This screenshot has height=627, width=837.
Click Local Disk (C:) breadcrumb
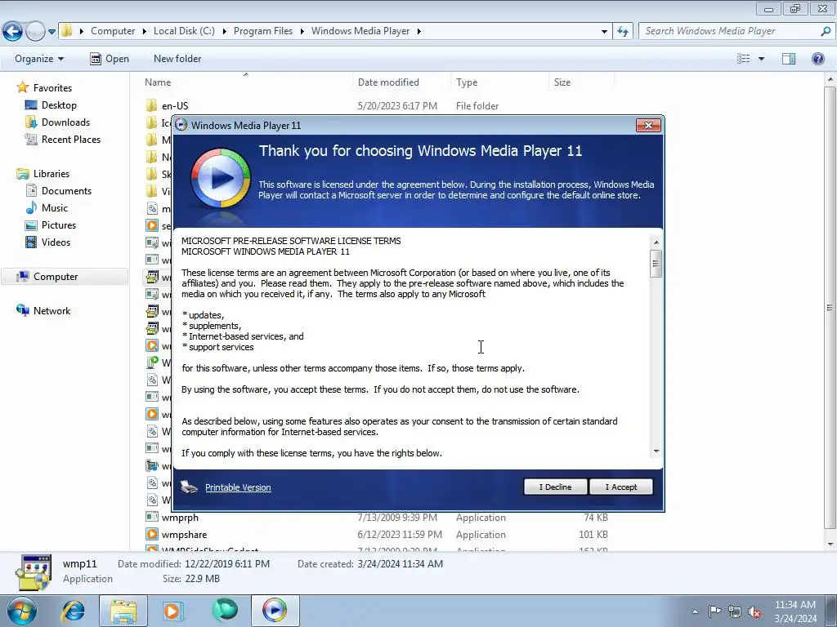point(184,31)
